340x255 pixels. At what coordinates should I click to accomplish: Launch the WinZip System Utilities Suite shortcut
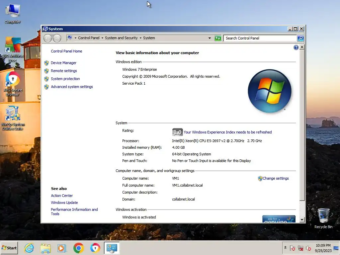(x=13, y=118)
